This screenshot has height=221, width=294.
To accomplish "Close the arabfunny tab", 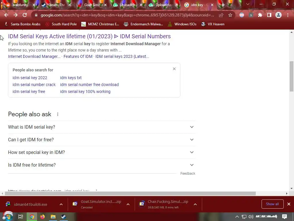I will point(34,5).
